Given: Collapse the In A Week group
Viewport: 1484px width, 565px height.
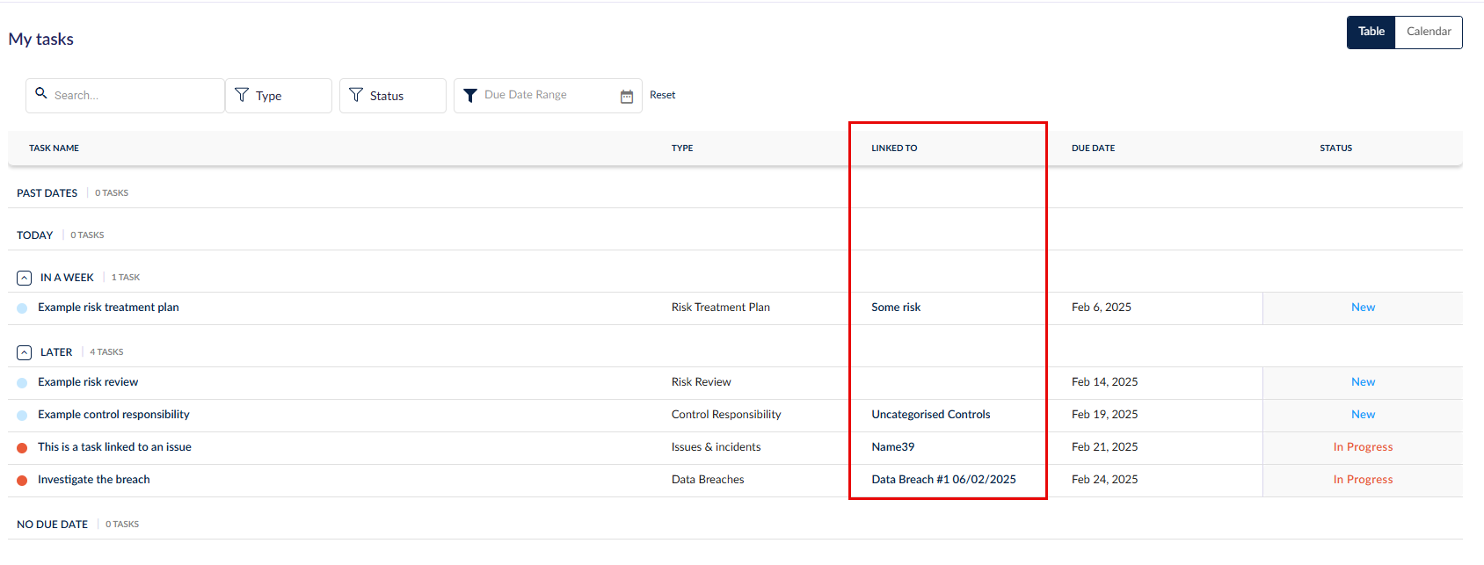Looking at the screenshot, I should click(25, 278).
